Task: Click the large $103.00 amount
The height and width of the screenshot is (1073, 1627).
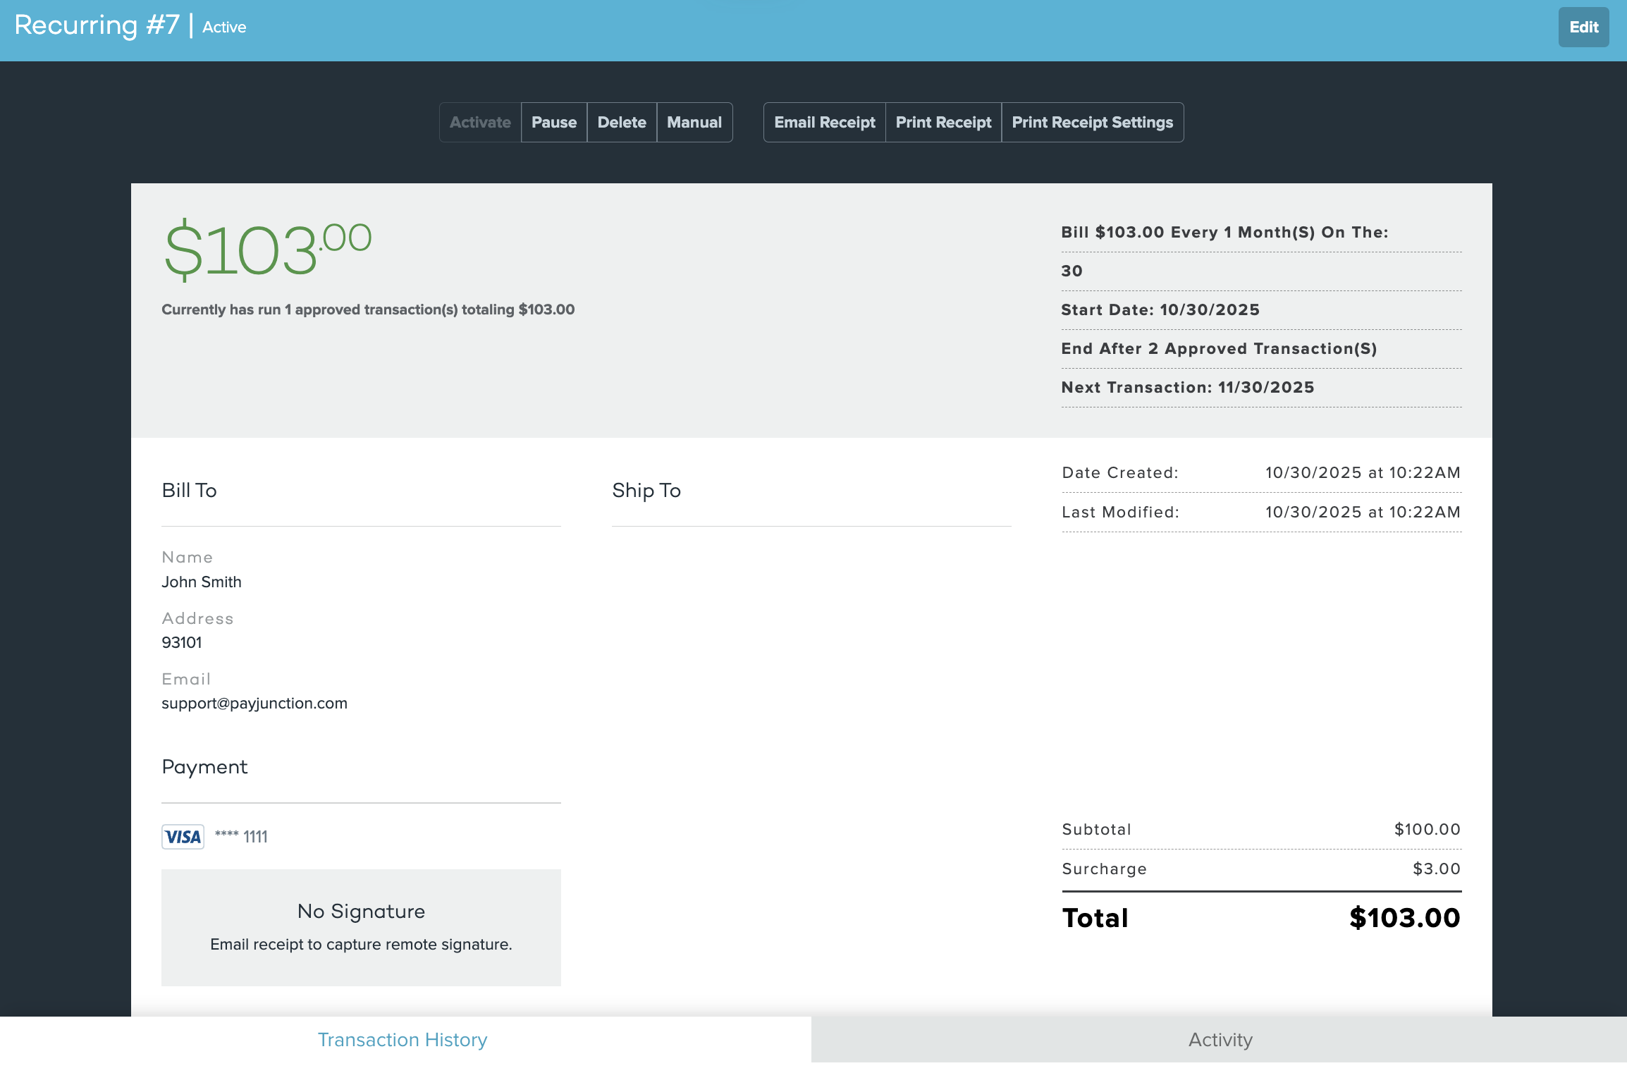Action: coord(268,249)
